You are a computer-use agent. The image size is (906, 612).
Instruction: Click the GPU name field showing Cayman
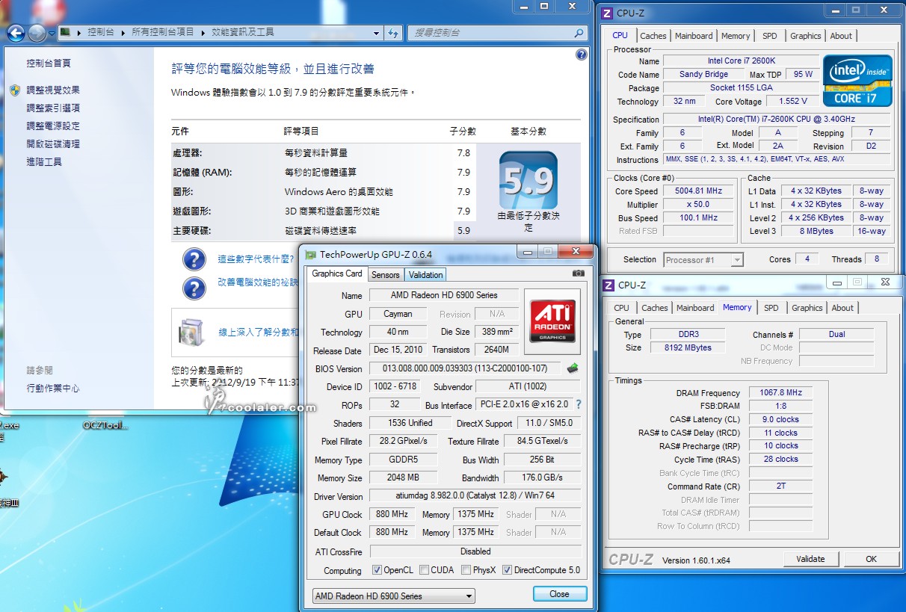coord(398,314)
